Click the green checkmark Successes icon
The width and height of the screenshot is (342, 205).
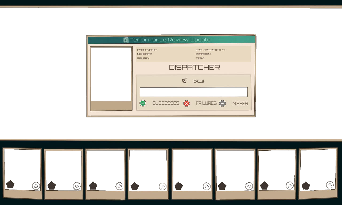click(x=143, y=103)
